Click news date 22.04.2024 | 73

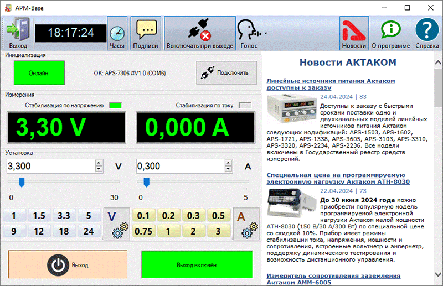tap(343, 191)
